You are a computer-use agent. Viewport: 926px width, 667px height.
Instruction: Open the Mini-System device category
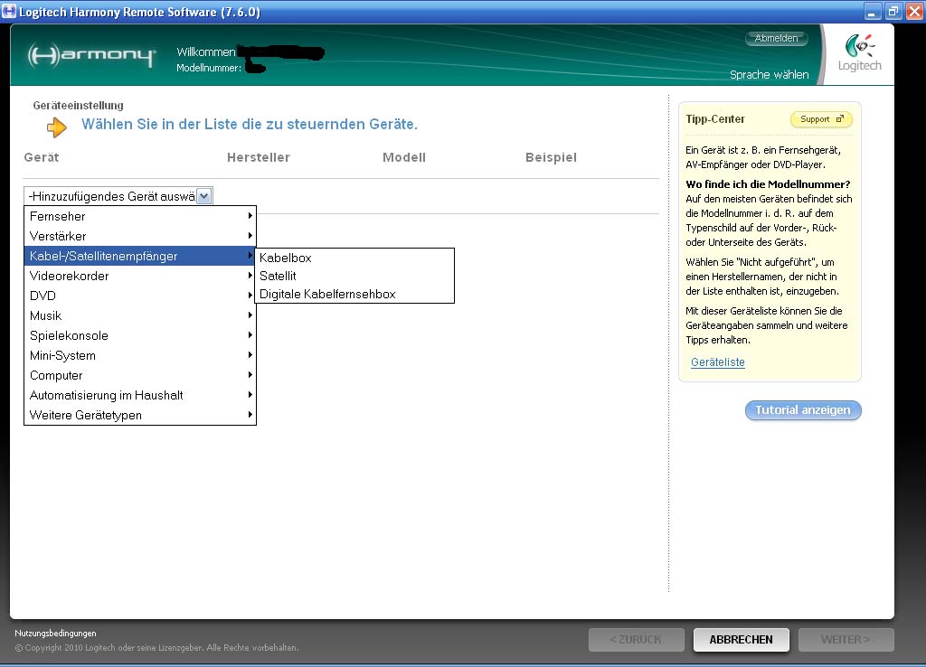point(140,355)
